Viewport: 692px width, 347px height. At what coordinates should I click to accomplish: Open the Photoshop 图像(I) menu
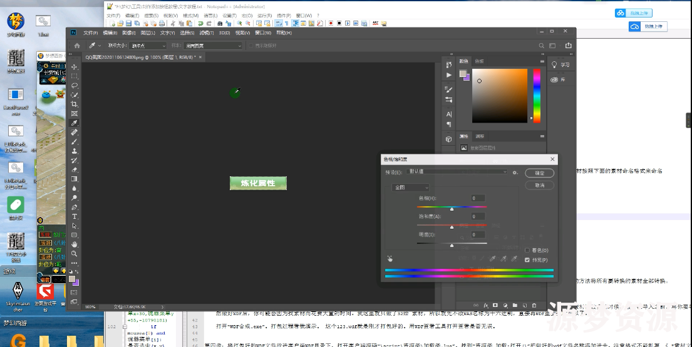129,33
